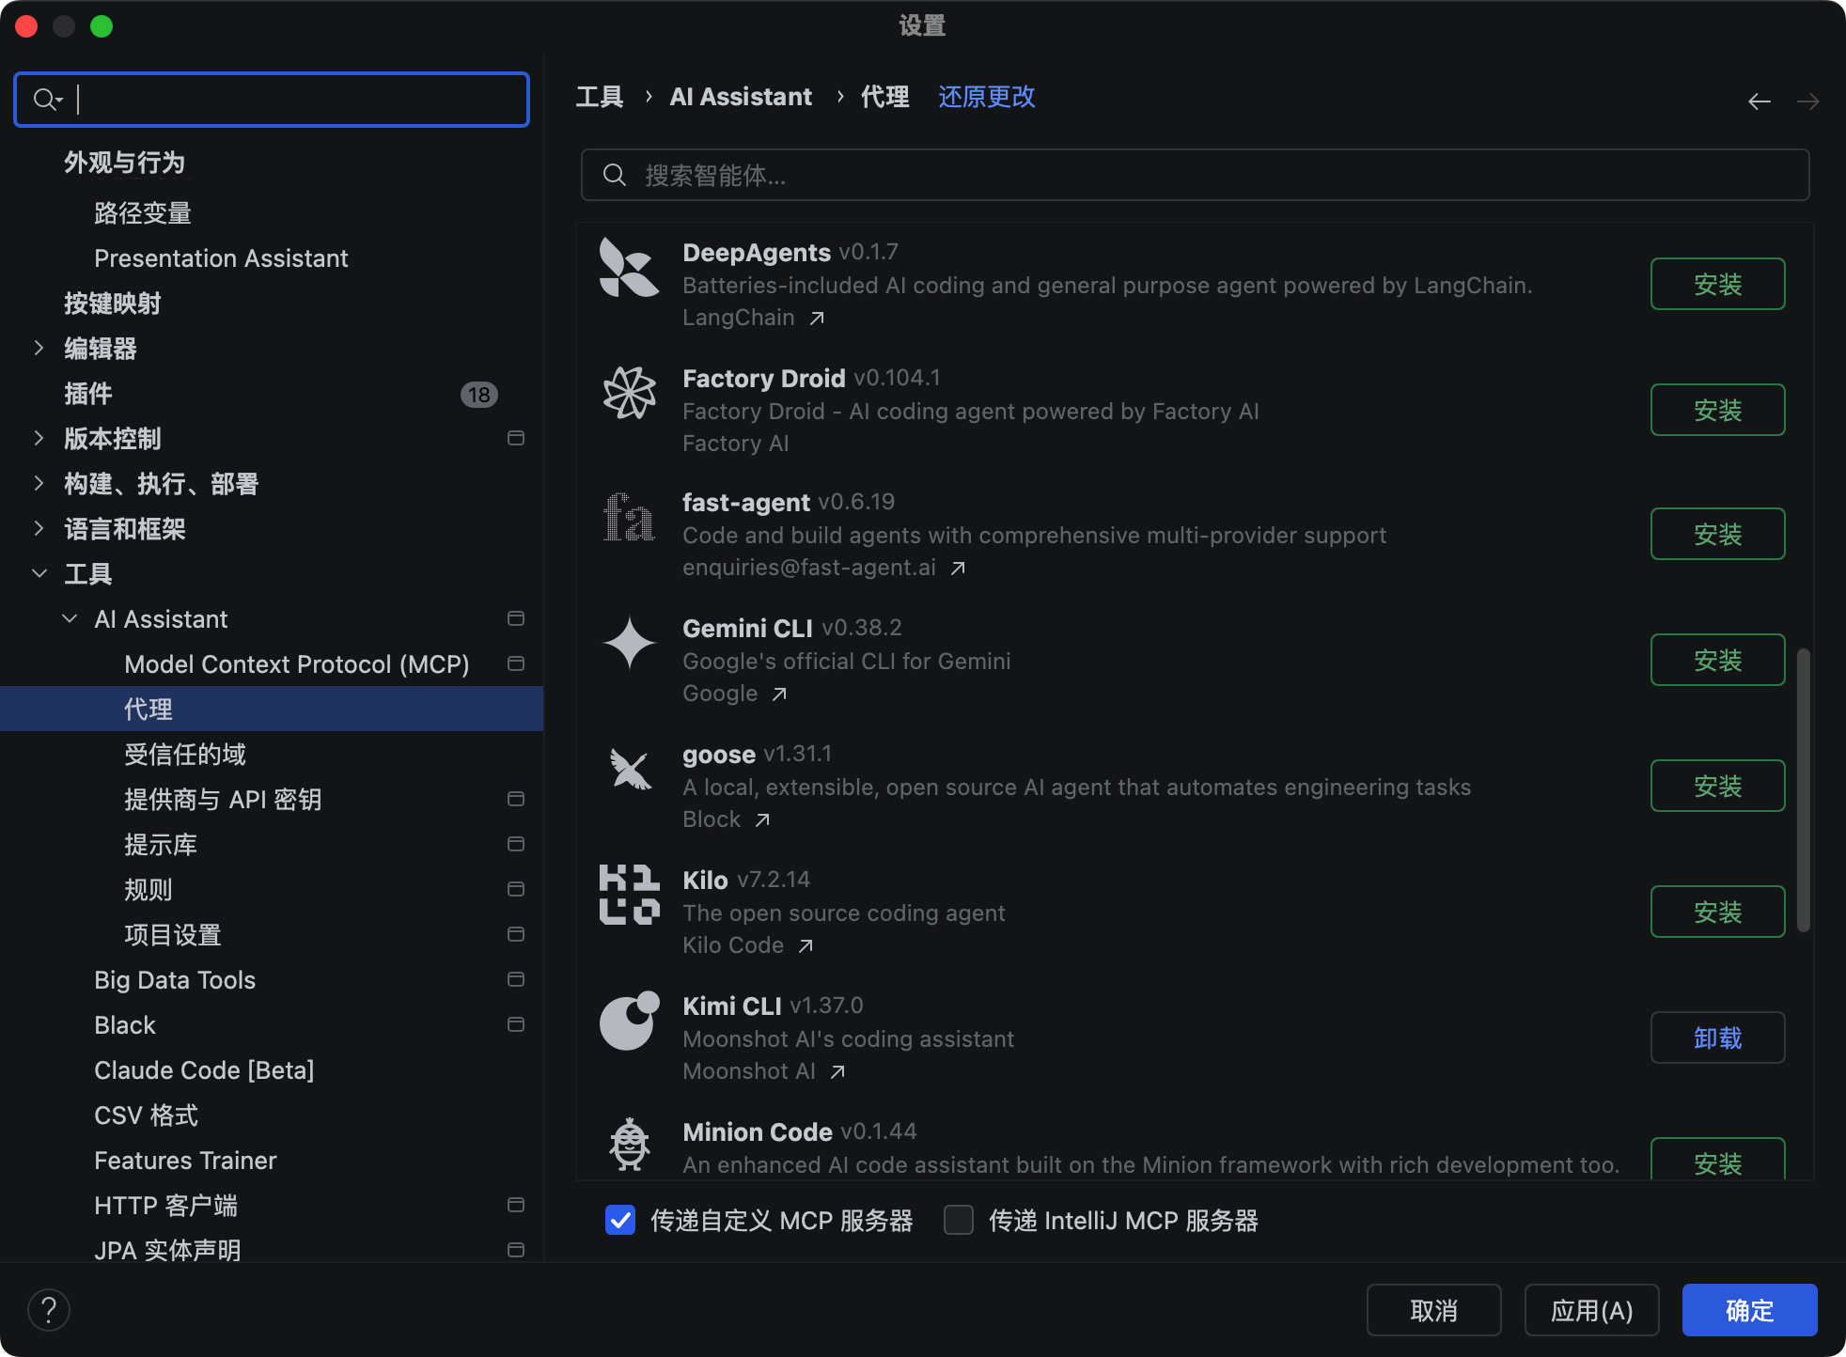Install the Gemini CLI agent
The image size is (1846, 1357).
click(x=1716, y=661)
